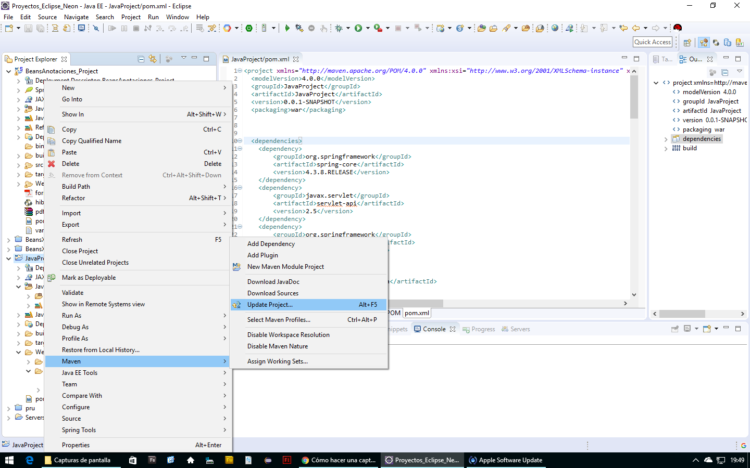Close the Project Explorer view

tap(64, 59)
